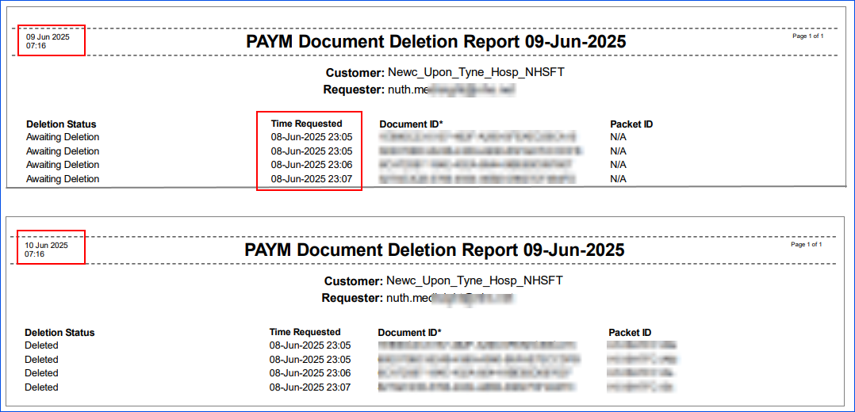Viewport: 855px width, 412px height.
Task: Click the Requester email in the top report
Action: (451, 90)
